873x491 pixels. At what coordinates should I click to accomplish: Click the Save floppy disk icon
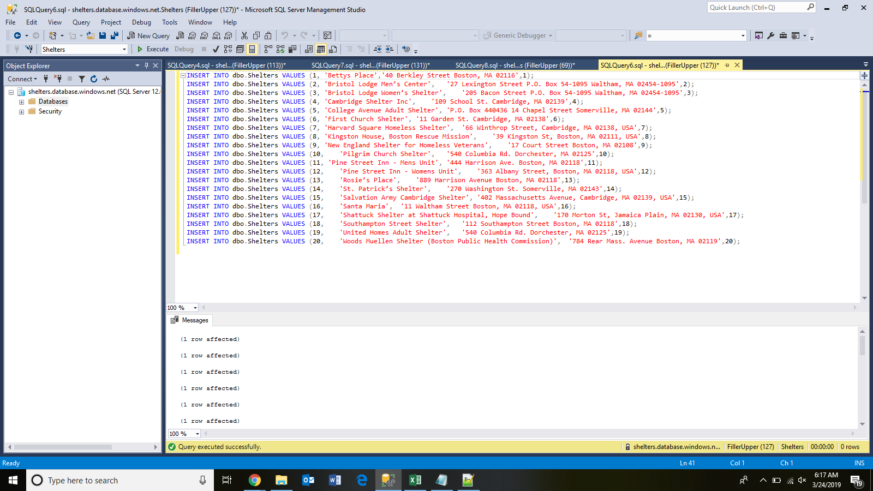click(x=102, y=35)
